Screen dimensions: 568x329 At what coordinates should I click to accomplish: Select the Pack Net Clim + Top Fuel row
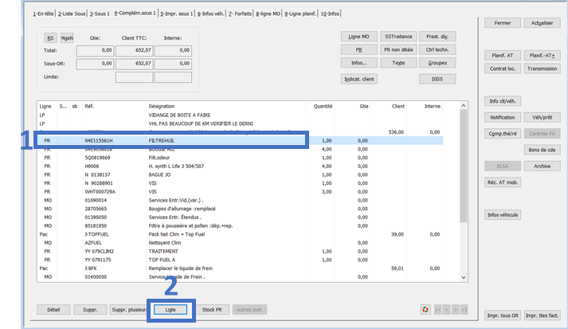click(240, 234)
